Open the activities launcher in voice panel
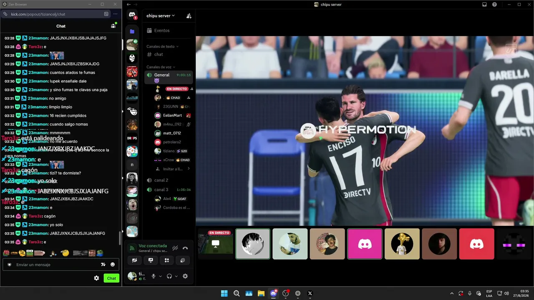534x300 pixels. [x=167, y=260]
